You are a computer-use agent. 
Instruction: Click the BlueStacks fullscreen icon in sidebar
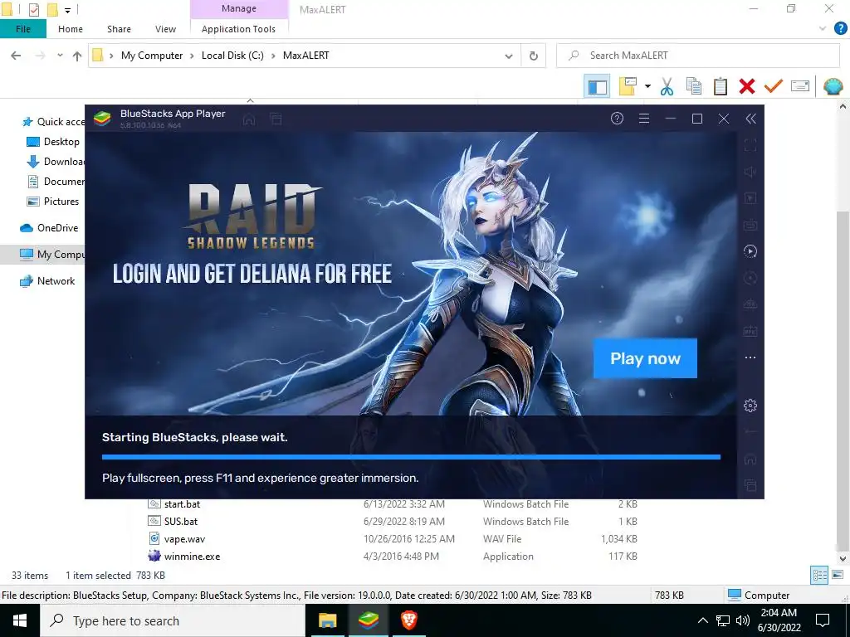(750, 145)
